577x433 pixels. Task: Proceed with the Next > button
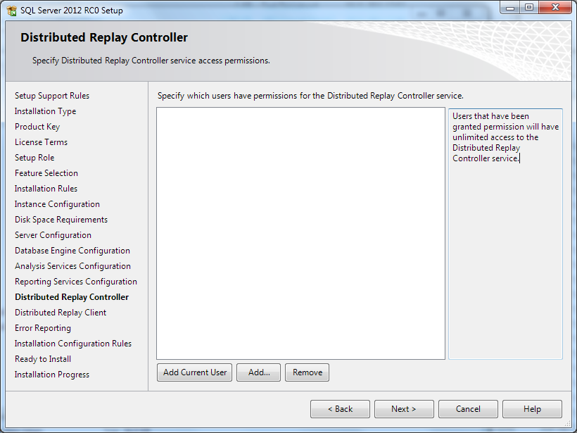(x=404, y=409)
